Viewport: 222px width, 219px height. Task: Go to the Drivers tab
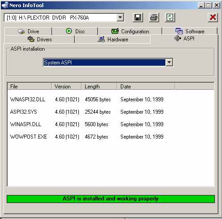[x=40, y=40]
